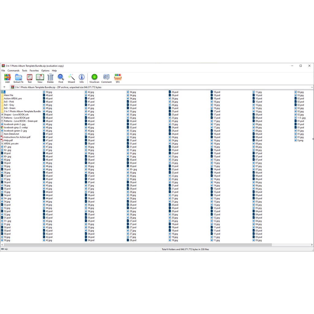Screen dimensions: 314x314
Task: Launch the Wizard tool
Action: [71, 78]
